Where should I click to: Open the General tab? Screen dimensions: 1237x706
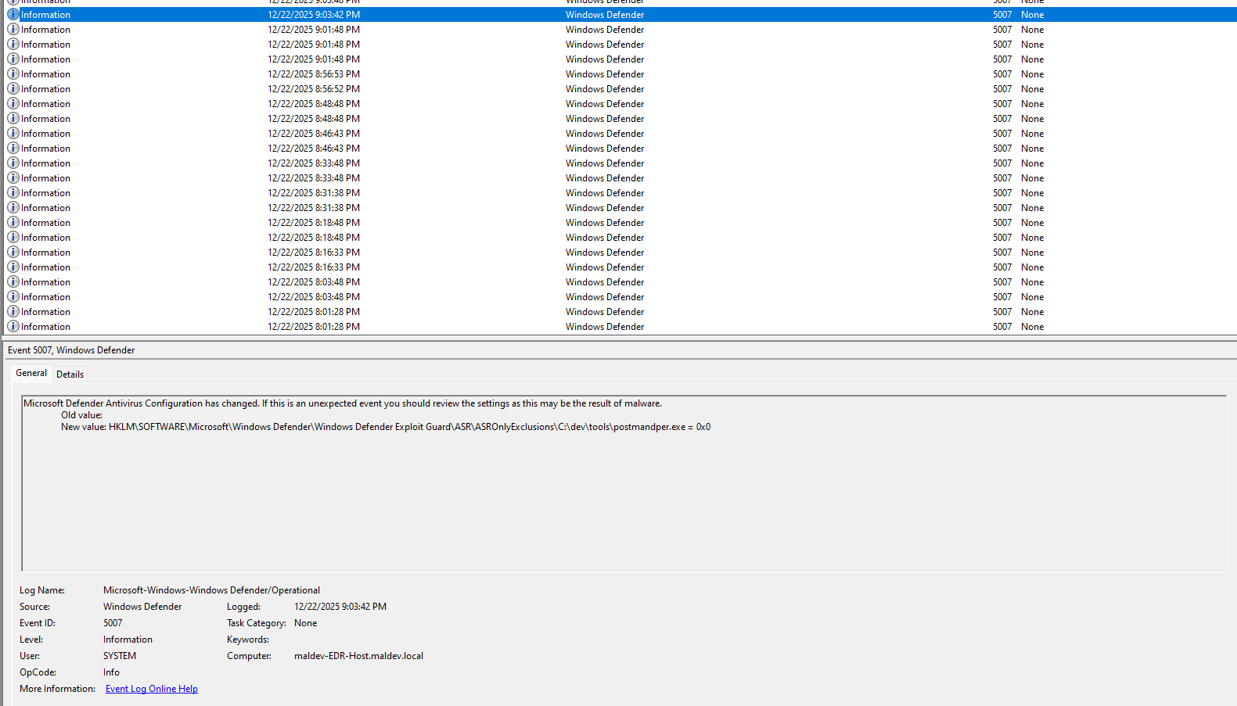coord(31,373)
